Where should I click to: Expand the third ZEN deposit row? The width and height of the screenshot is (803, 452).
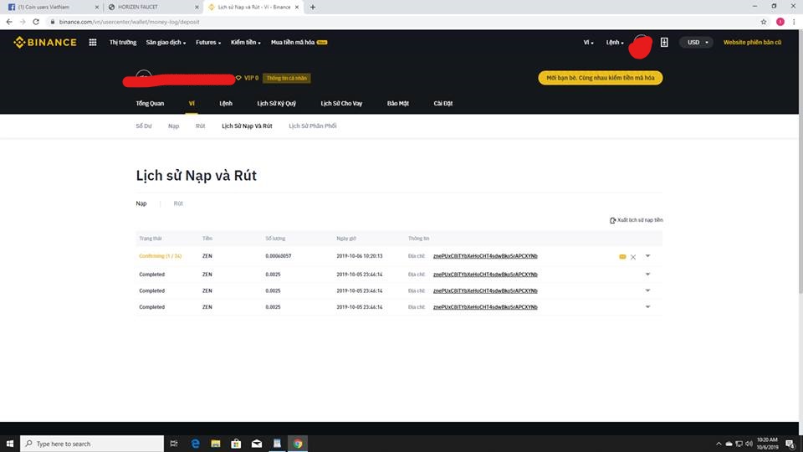pyautogui.click(x=647, y=290)
